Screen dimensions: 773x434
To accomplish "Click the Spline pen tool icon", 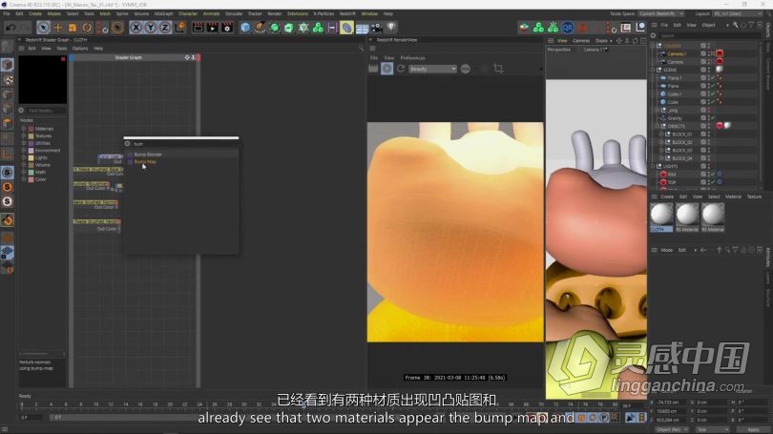I will point(260,28).
